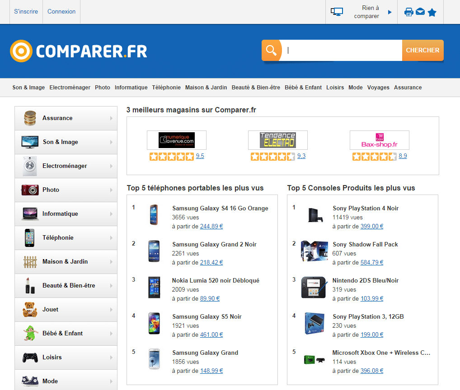This screenshot has height=390, width=460.
Task: Open Téléphonie in the top navigation bar
Action: (166, 87)
